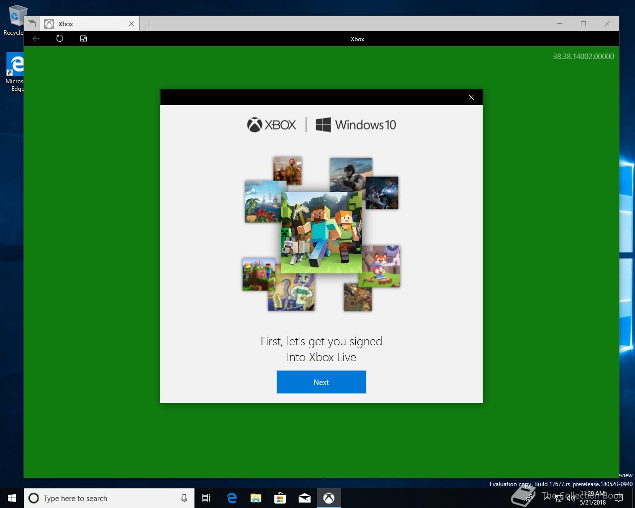Click the Xbox app taskbar icon

pos(329,498)
